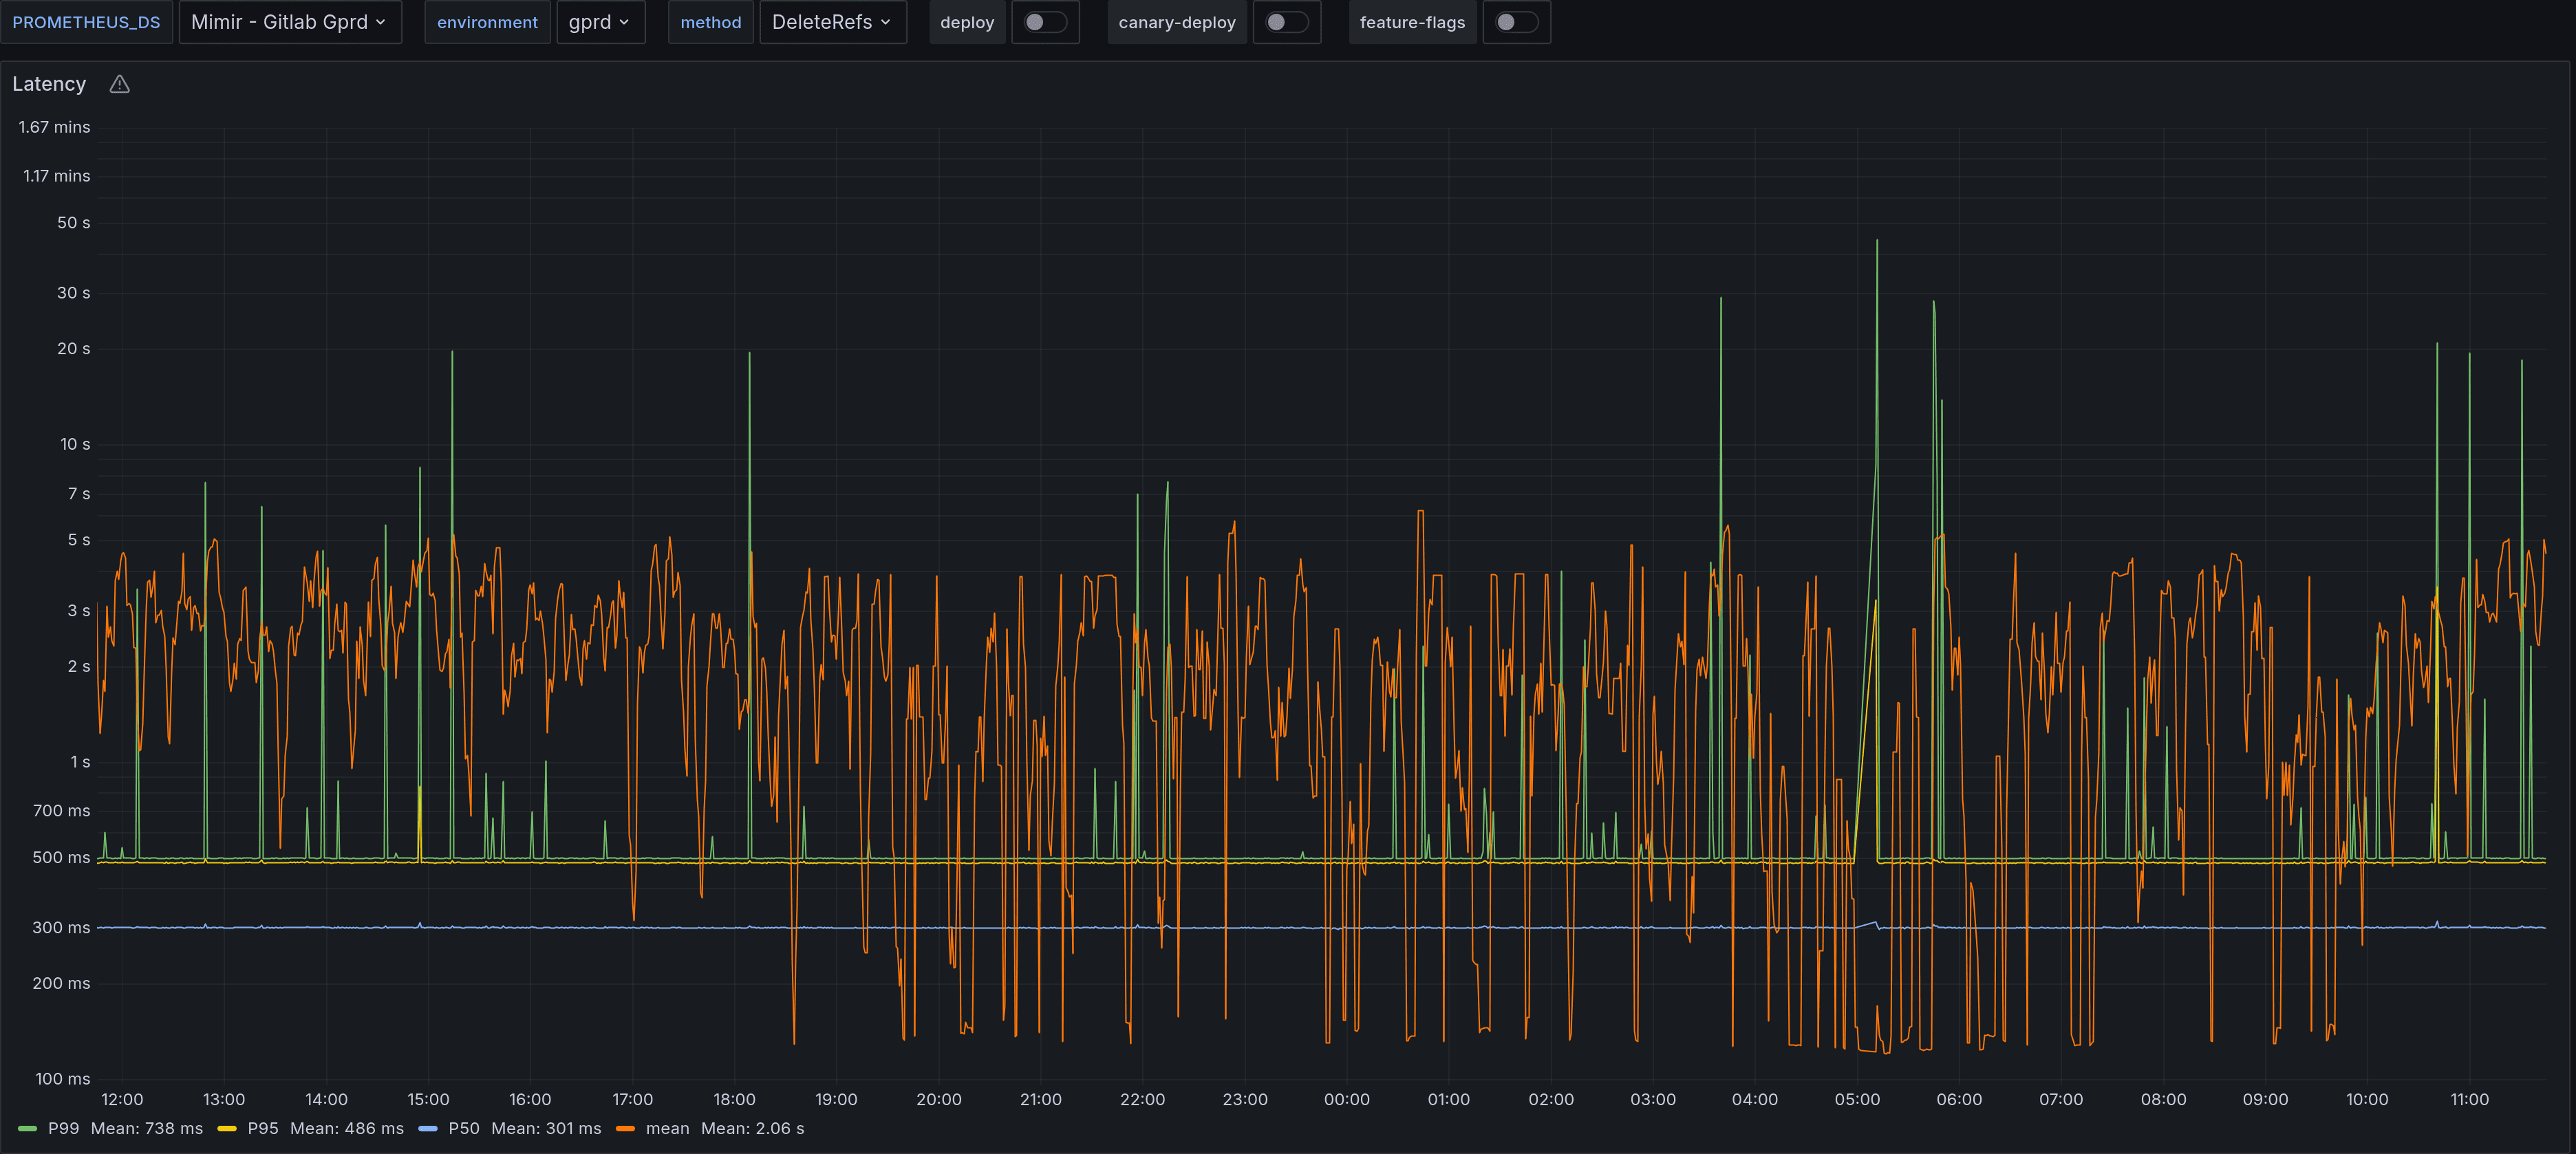
Task: Click the 1.17 mins y-axis label
Action: click(56, 176)
